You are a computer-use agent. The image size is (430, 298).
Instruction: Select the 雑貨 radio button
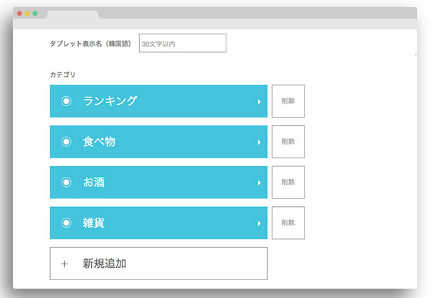click(66, 223)
